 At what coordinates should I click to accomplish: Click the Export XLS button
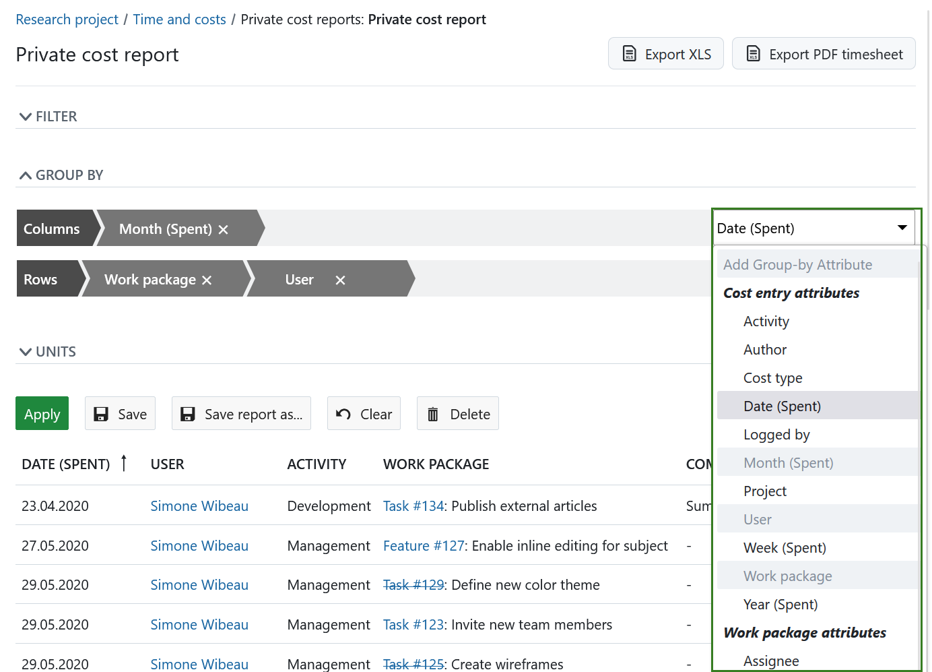click(x=666, y=54)
